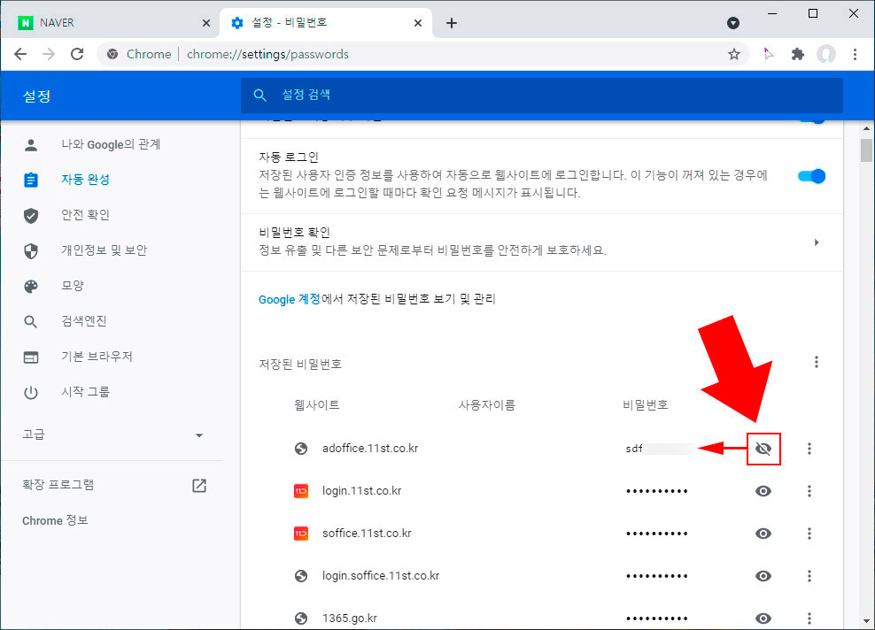
Task: Open a new tab with plus button
Action: (452, 23)
